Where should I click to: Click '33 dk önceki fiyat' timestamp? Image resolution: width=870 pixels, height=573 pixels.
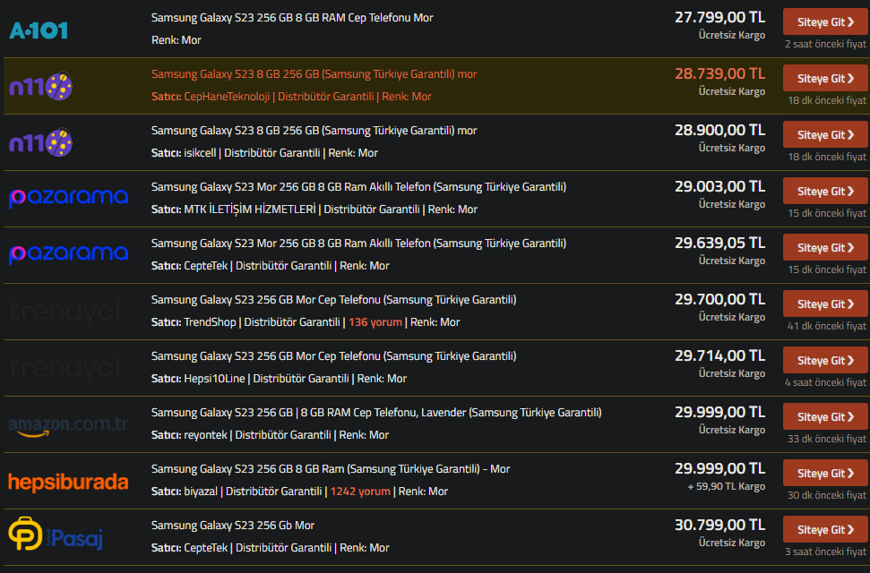coord(826,439)
